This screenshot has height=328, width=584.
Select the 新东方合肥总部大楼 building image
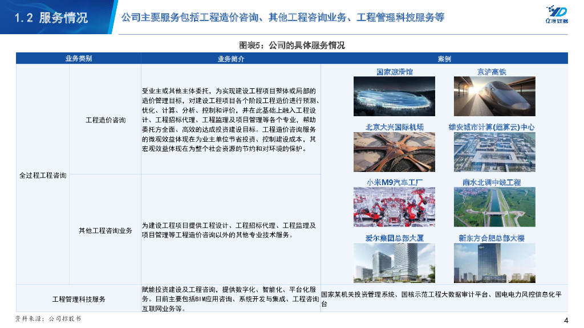pyautogui.click(x=494, y=263)
